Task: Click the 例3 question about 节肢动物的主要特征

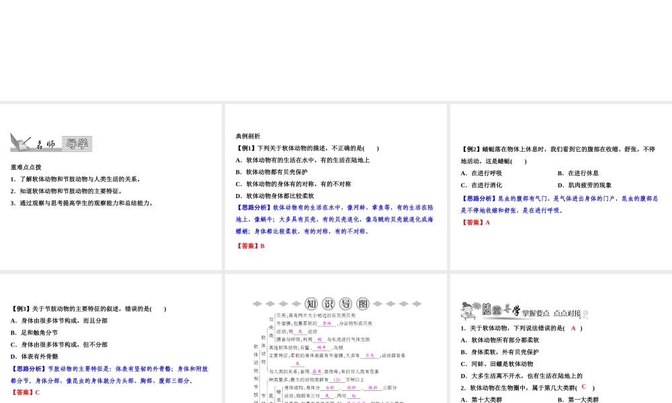Action: coord(89,309)
